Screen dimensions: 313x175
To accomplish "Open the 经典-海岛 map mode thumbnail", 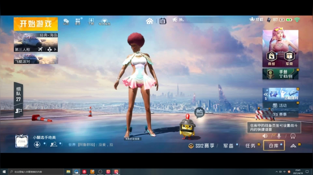I will pyautogui.click(x=36, y=42).
